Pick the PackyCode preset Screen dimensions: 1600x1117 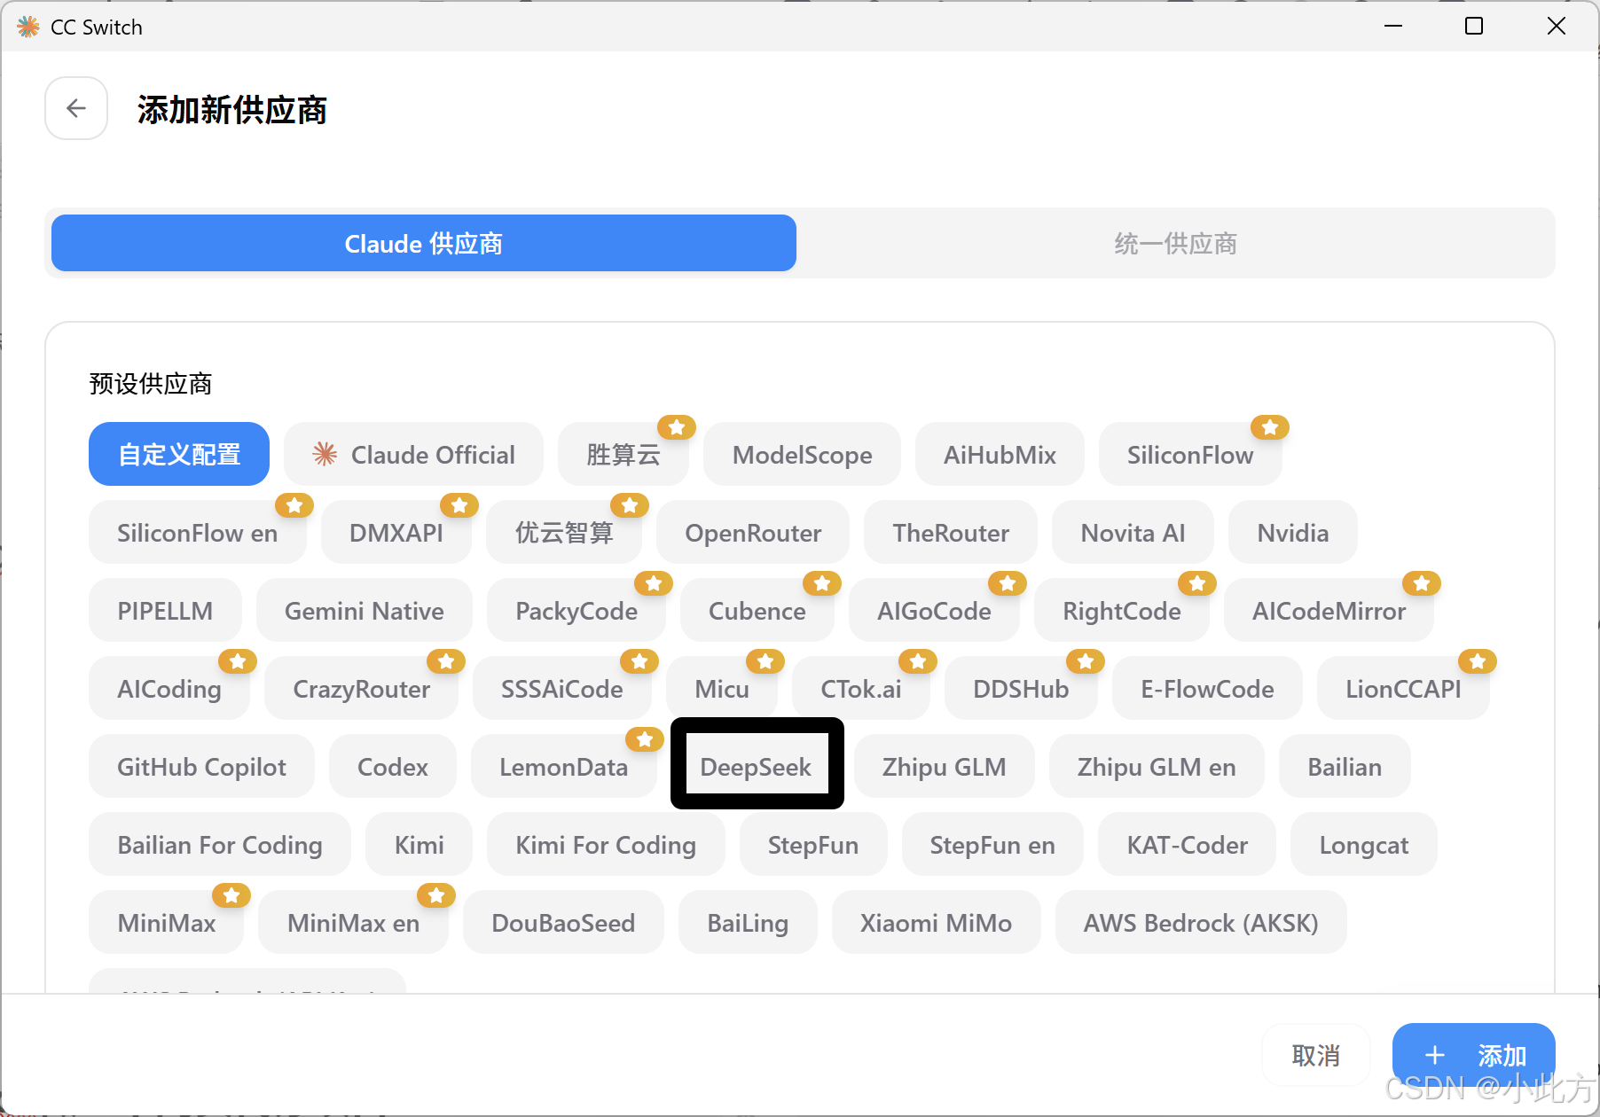point(576,610)
